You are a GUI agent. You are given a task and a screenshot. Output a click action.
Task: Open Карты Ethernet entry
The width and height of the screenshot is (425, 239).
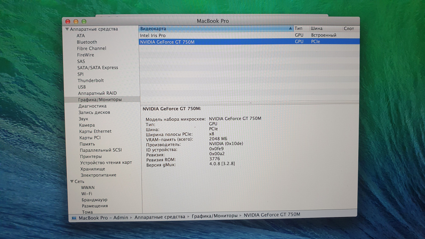pos(95,131)
